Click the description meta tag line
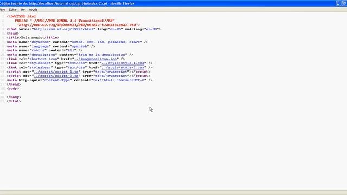This screenshot has height=195, width=347. pos(70,55)
